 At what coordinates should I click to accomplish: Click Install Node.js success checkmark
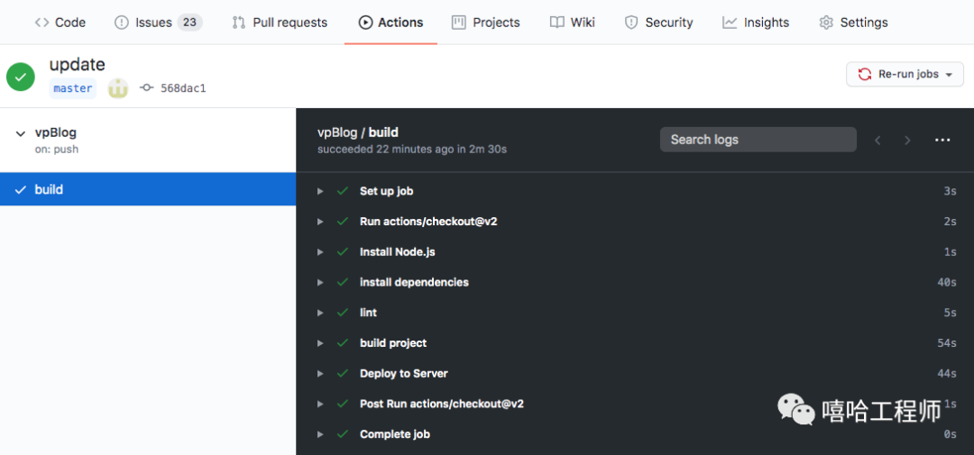343,252
